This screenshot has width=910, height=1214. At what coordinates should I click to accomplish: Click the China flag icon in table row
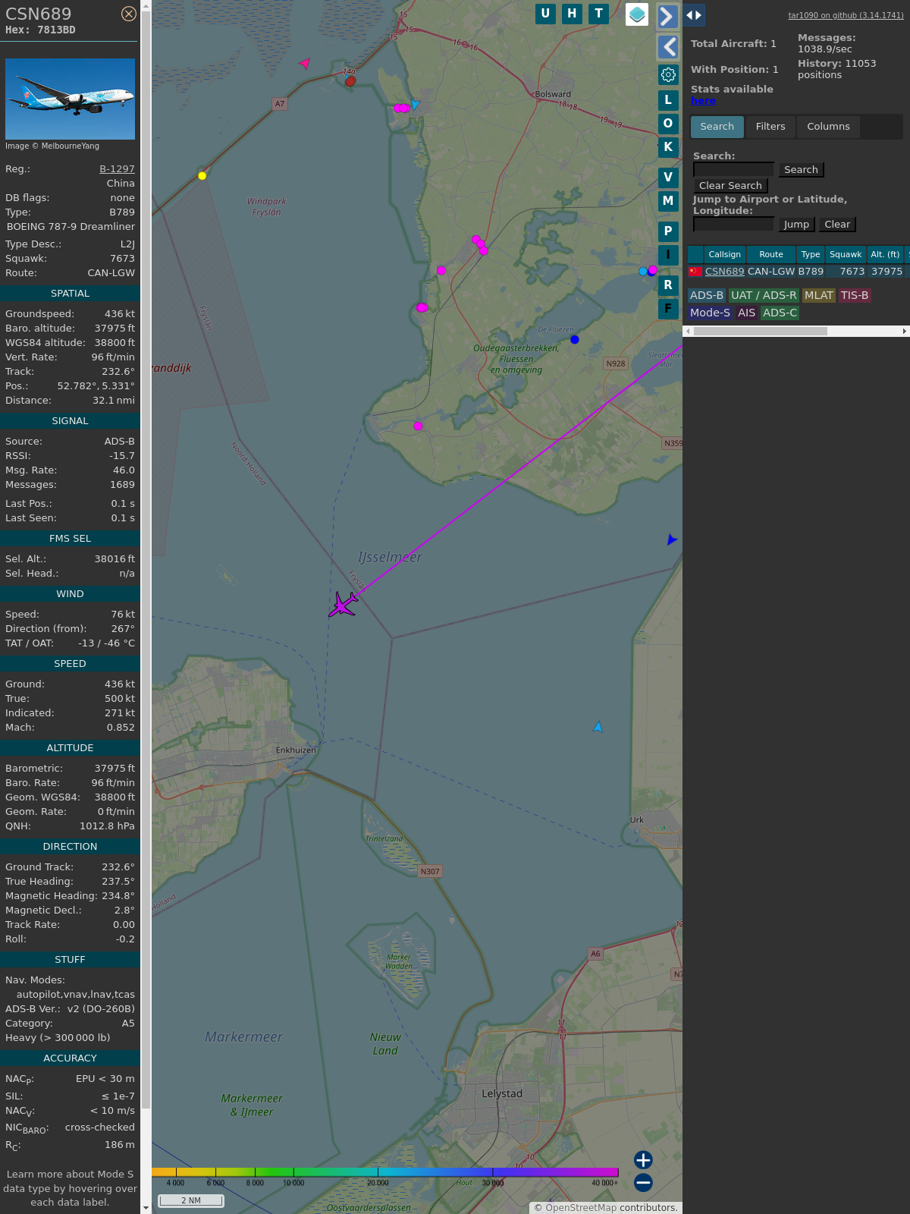point(695,271)
